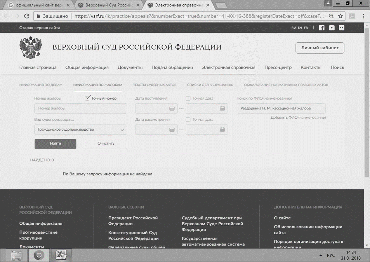
Task: Click the lock icon in the address bar
Action: [38, 16]
